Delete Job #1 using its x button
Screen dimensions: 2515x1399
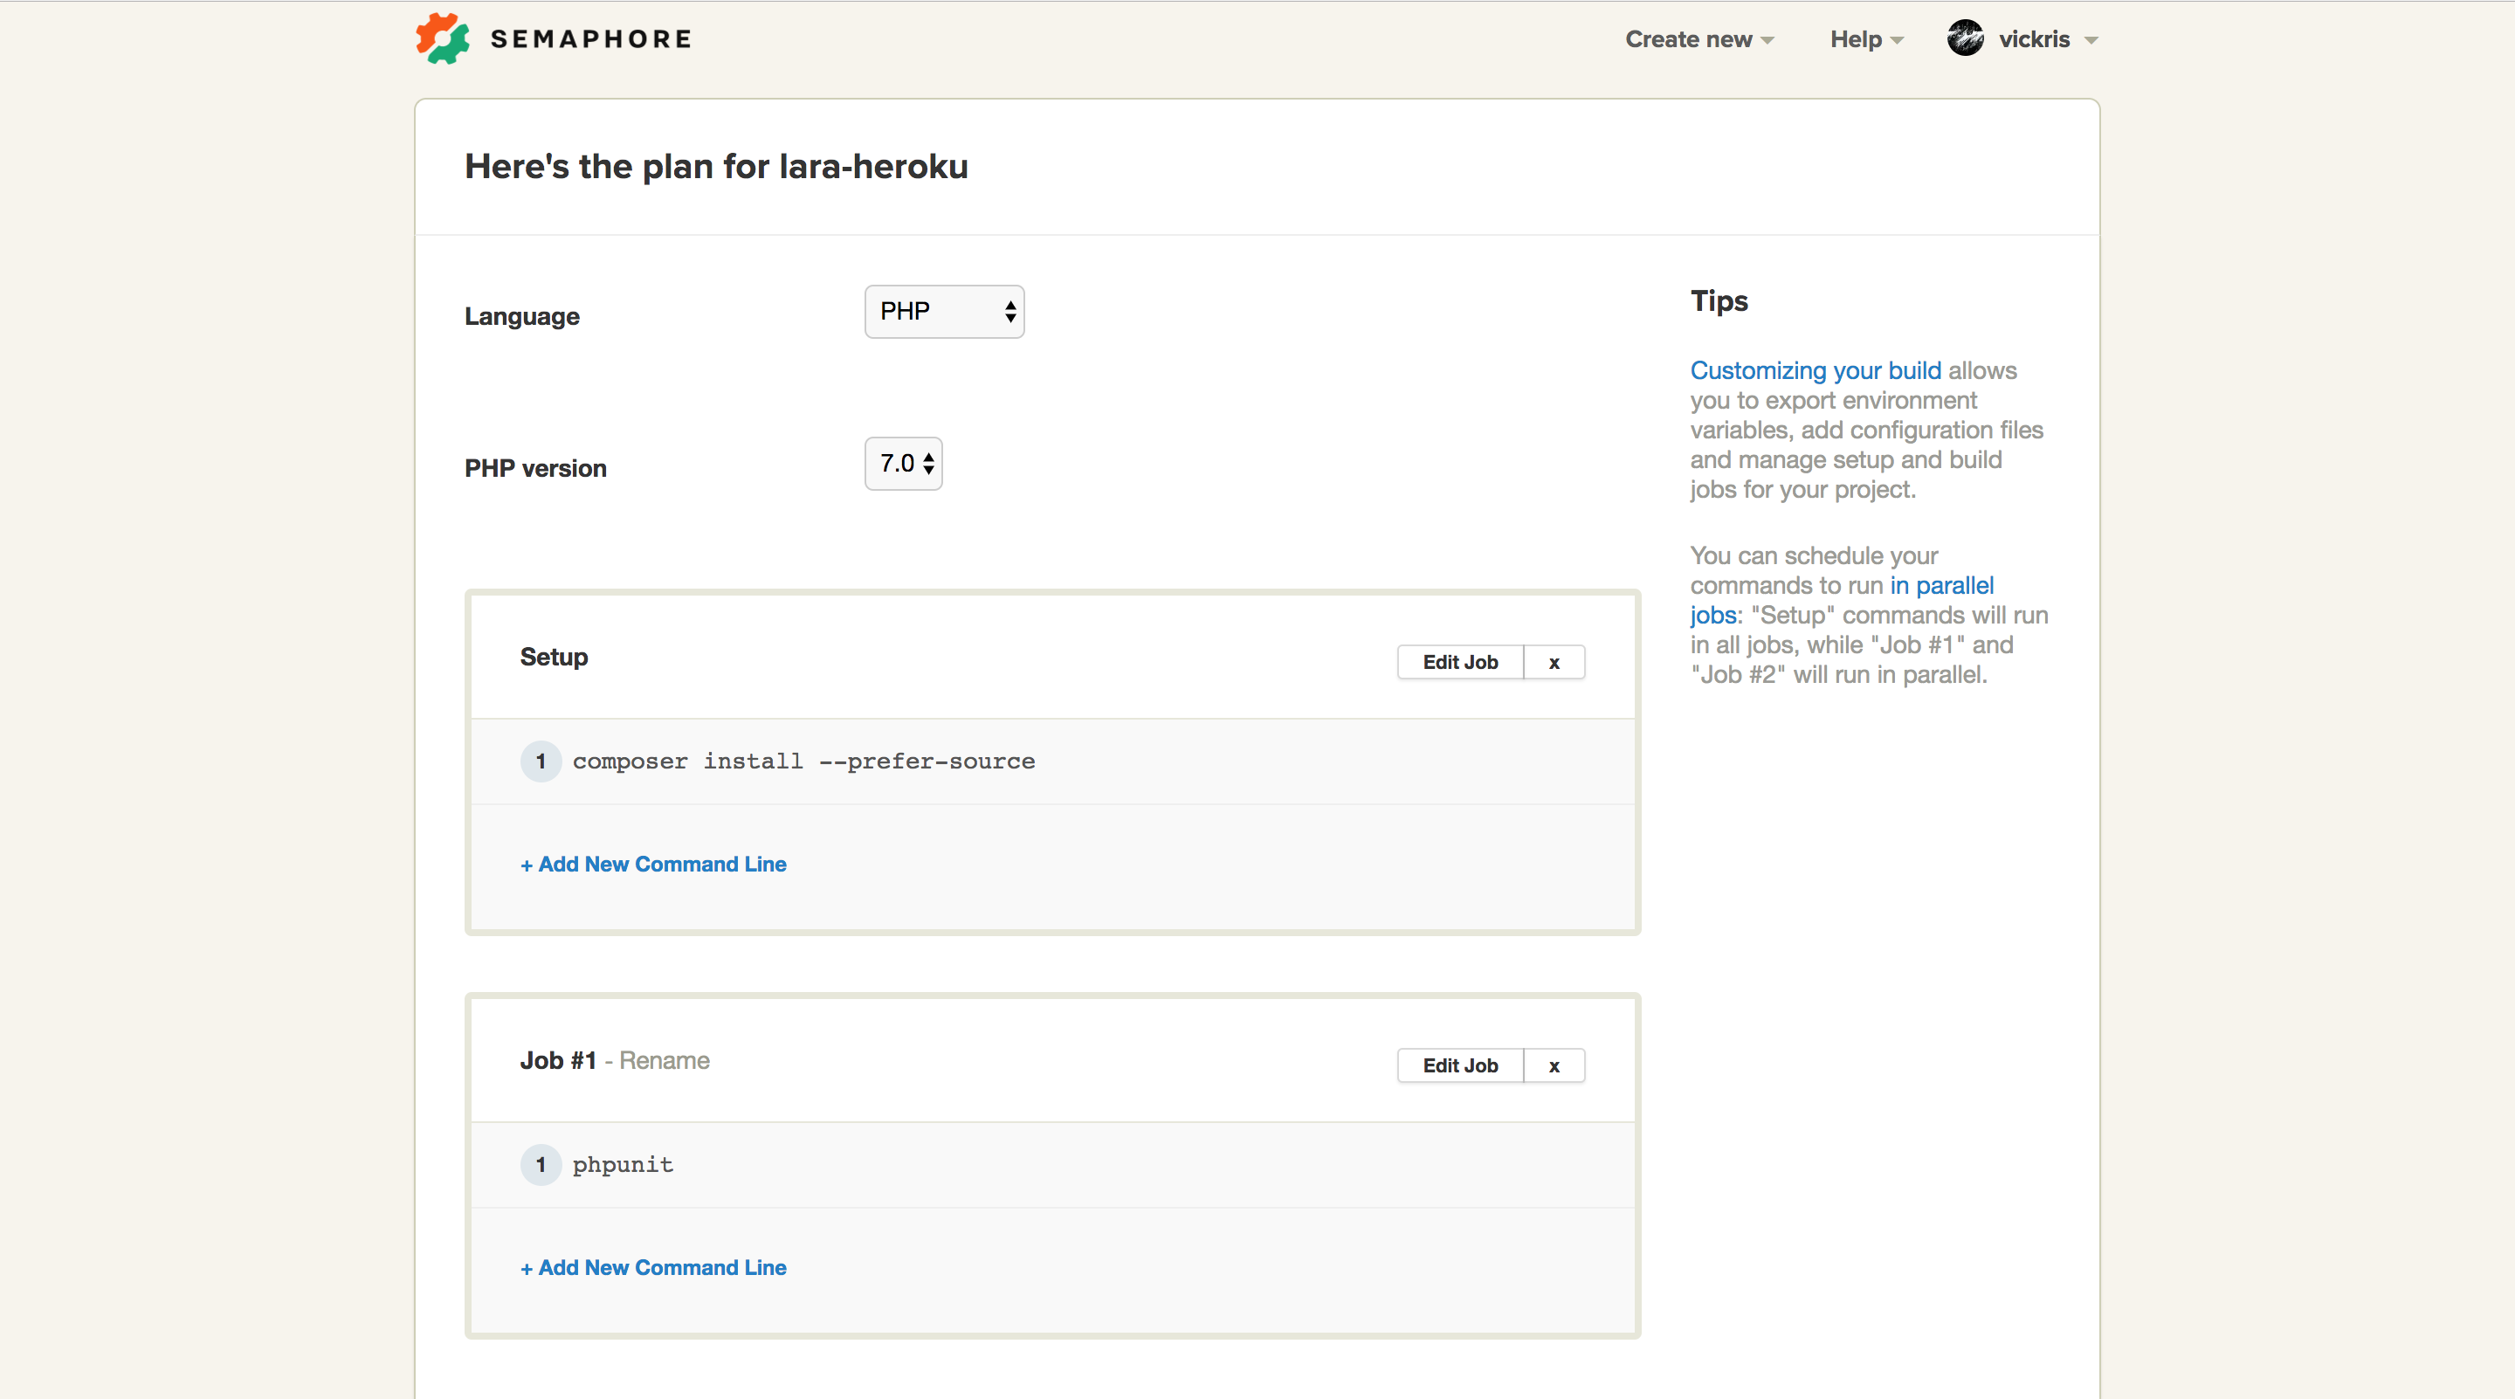(1554, 1066)
